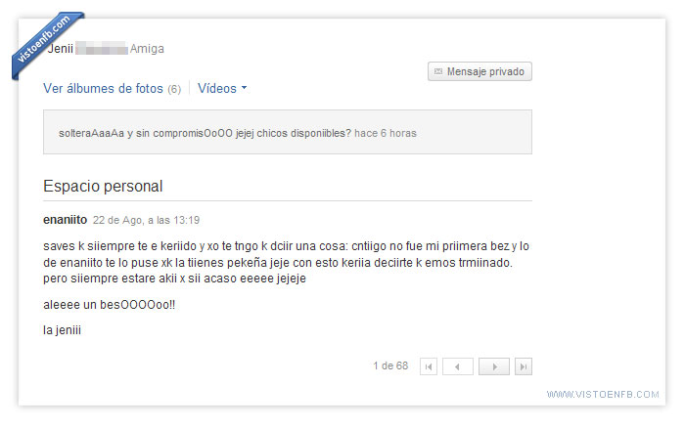
Task: Click the www.vistoenfb.com watermark text
Action: point(603,395)
